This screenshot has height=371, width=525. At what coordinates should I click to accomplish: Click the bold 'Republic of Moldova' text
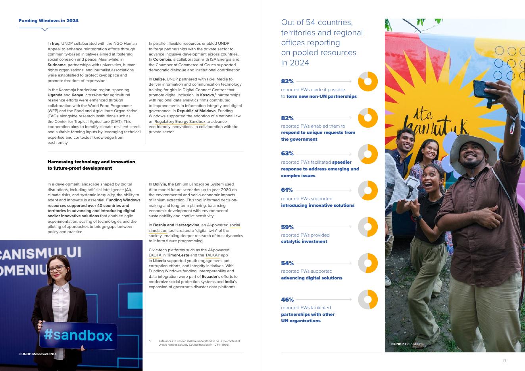click(x=196, y=111)
